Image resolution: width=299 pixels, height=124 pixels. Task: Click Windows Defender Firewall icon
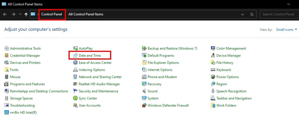pyautogui.click(x=144, y=105)
